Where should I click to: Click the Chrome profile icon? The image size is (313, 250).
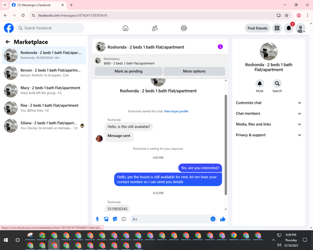(x=299, y=16)
